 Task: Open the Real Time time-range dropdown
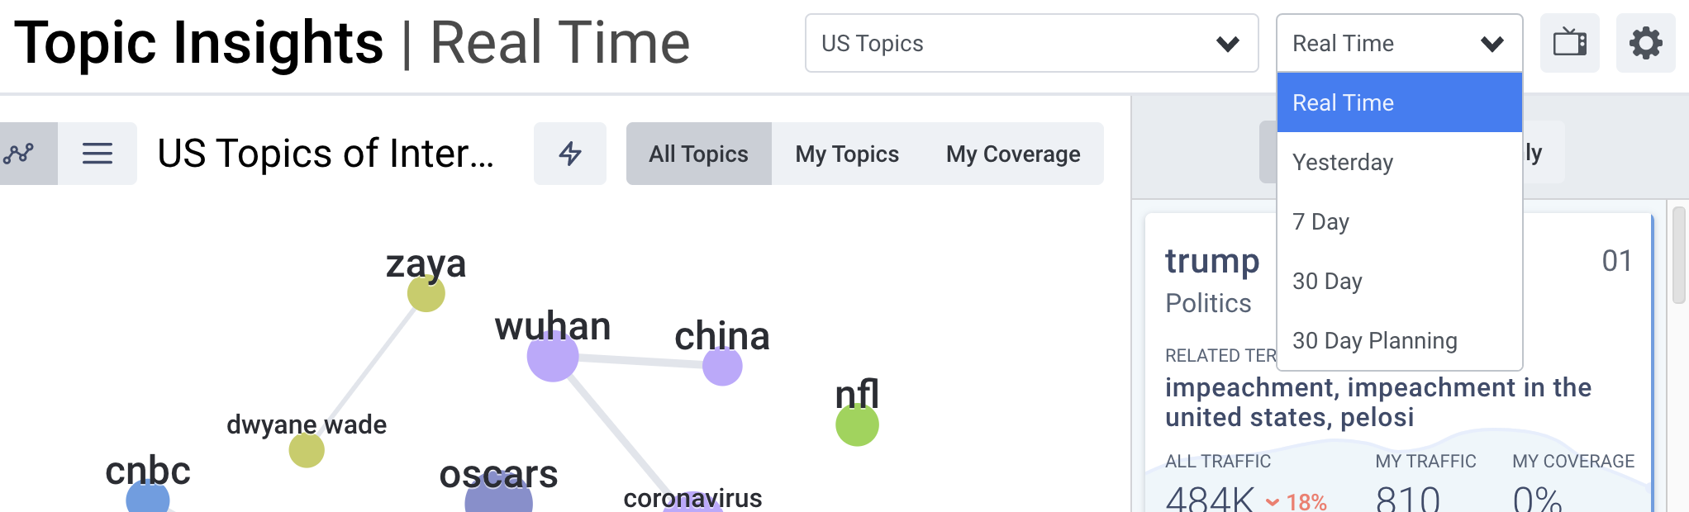[x=1398, y=43]
